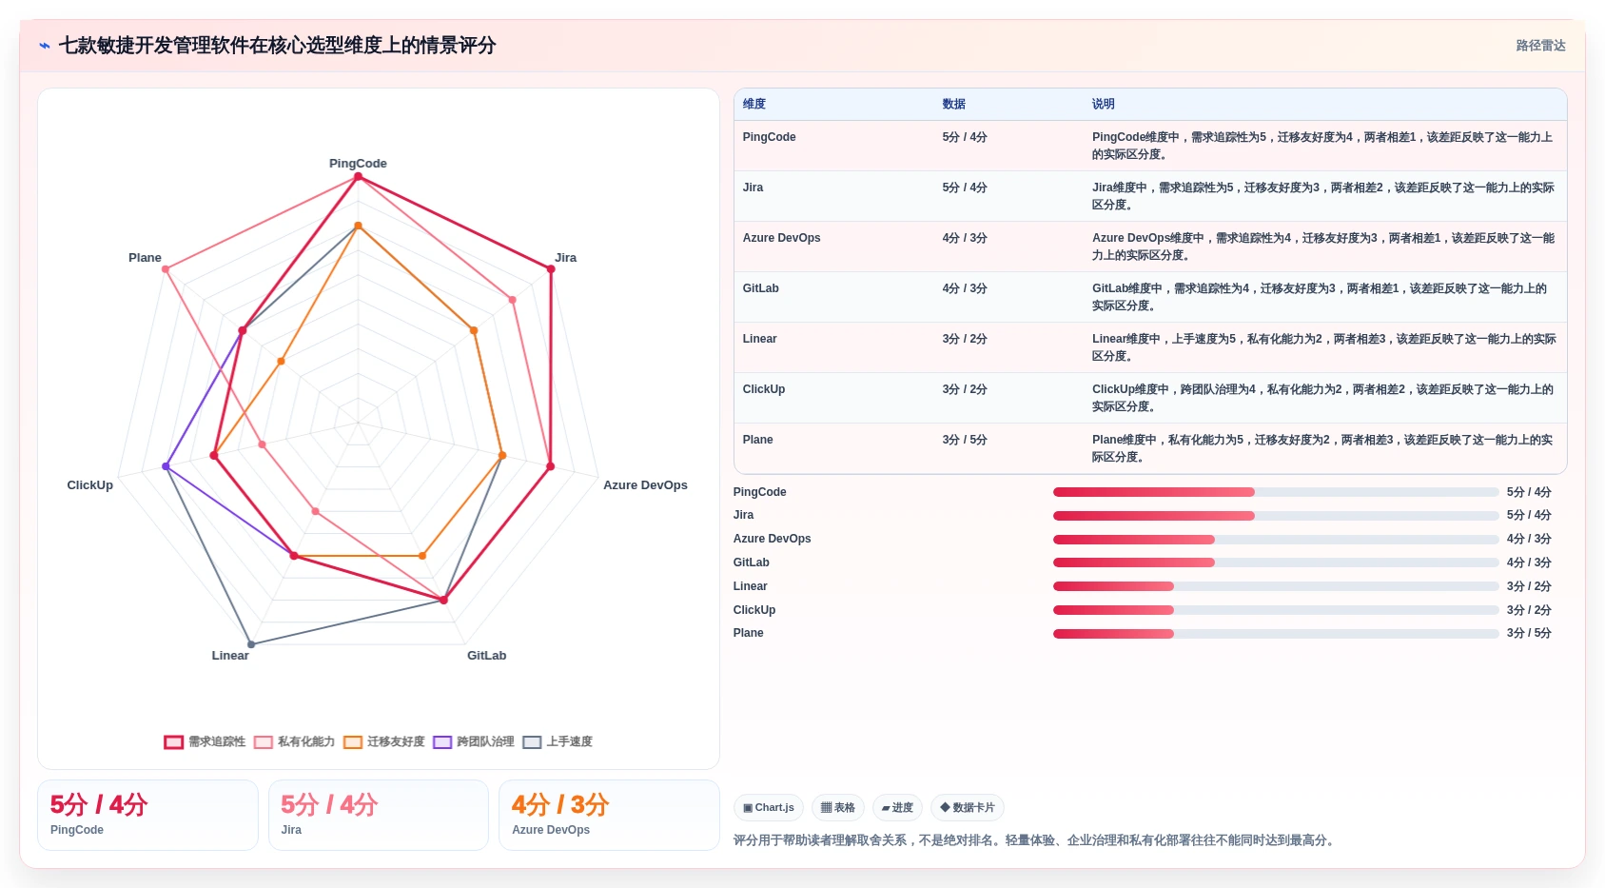Click the Azure DevOps progress bar
This screenshot has height=888, width=1605.
1276,540
